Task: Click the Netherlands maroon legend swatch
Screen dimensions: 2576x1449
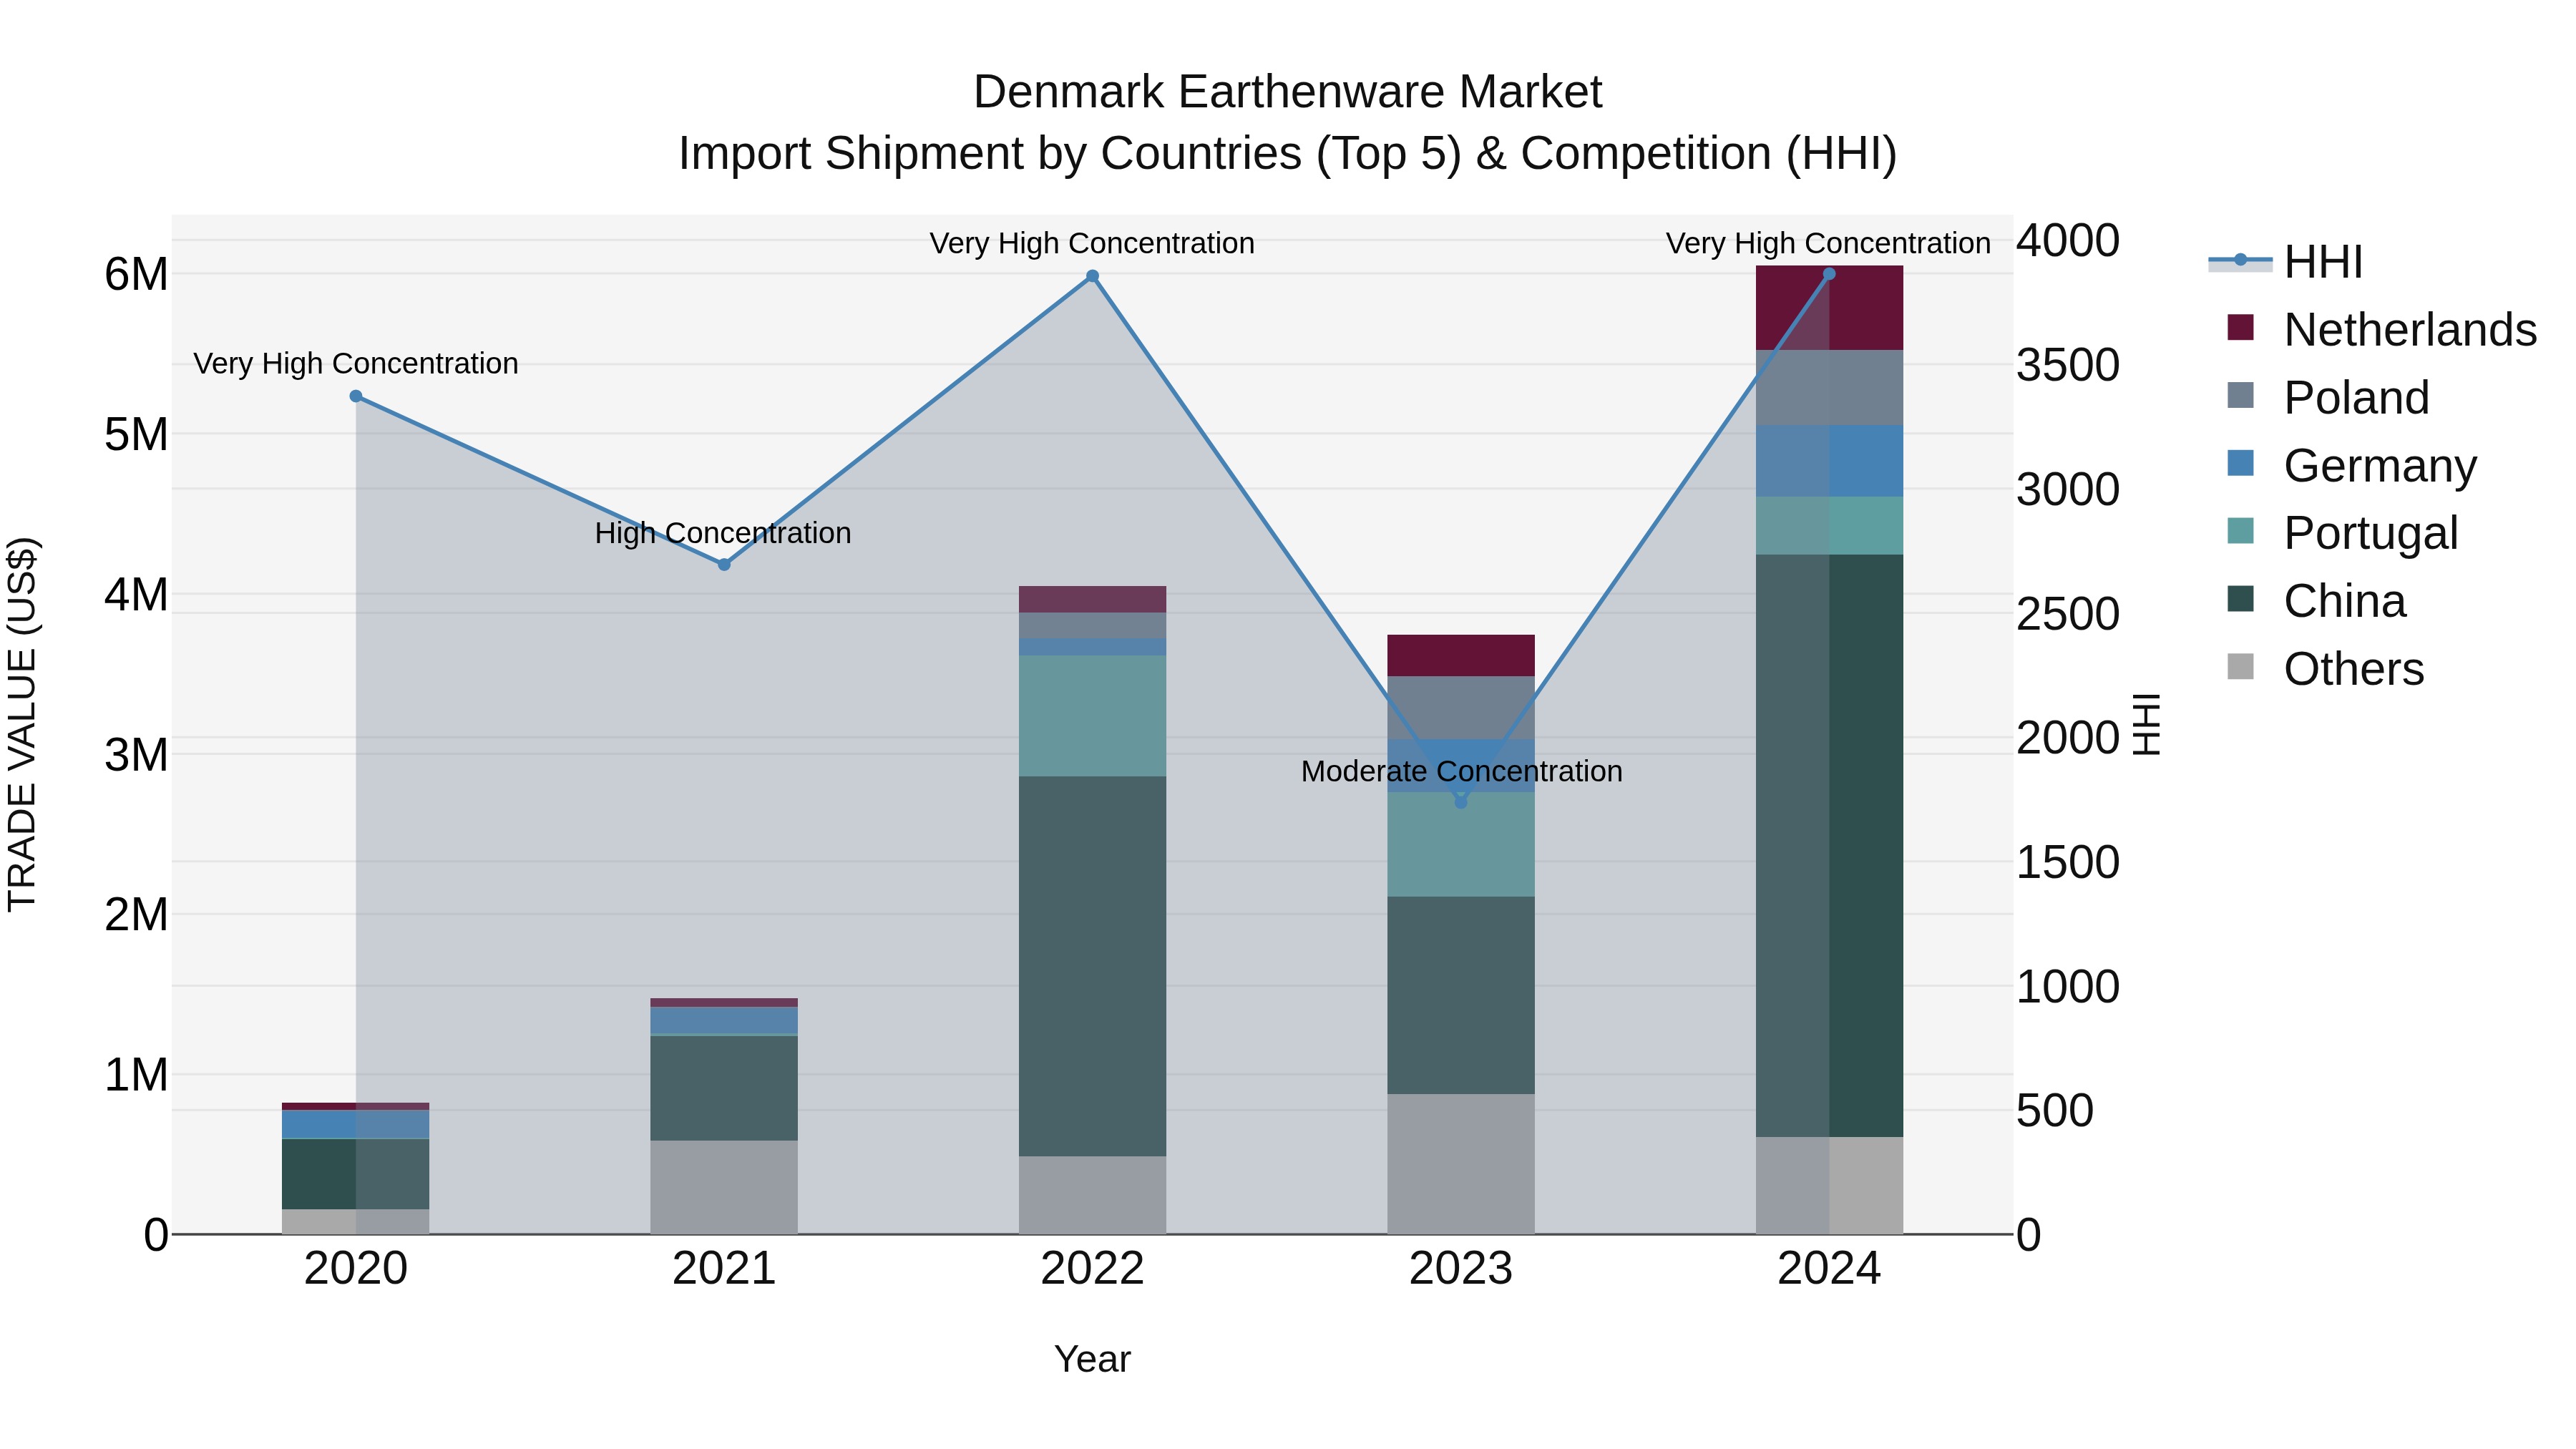Action: coord(2241,328)
